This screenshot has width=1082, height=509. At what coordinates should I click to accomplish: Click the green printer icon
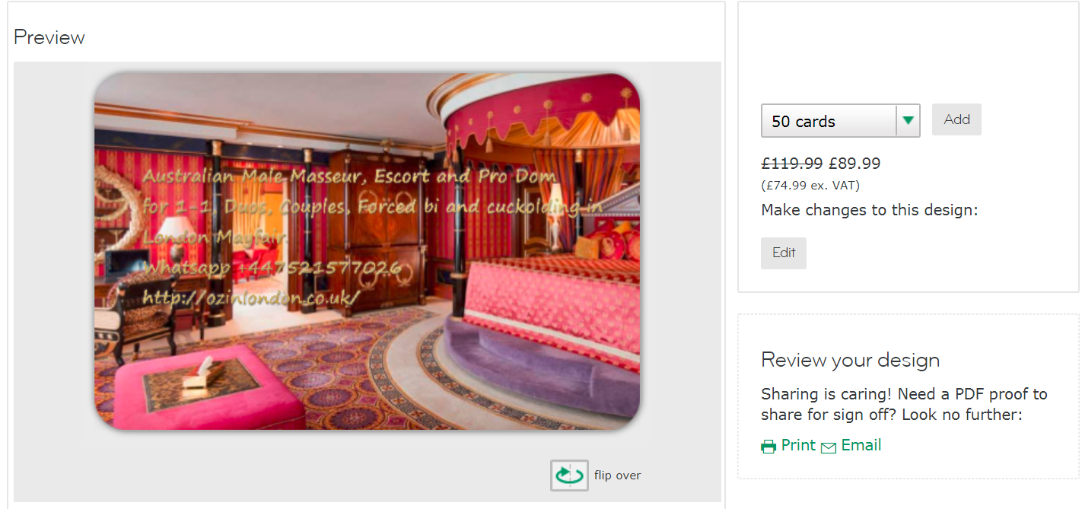[x=769, y=447]
